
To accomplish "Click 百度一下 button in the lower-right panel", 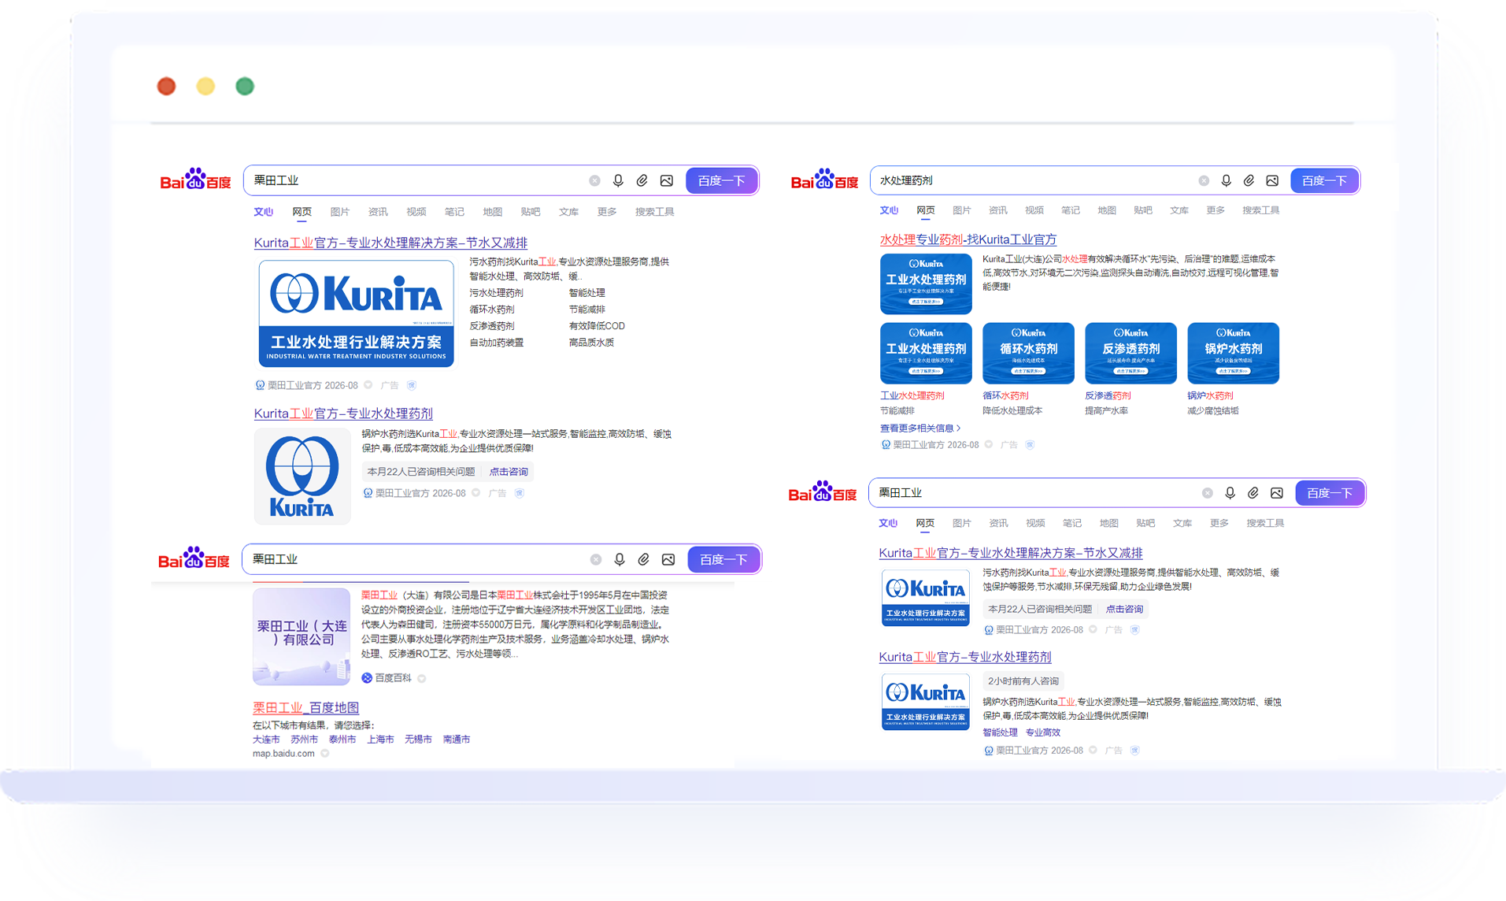I will coord(1330,493).
